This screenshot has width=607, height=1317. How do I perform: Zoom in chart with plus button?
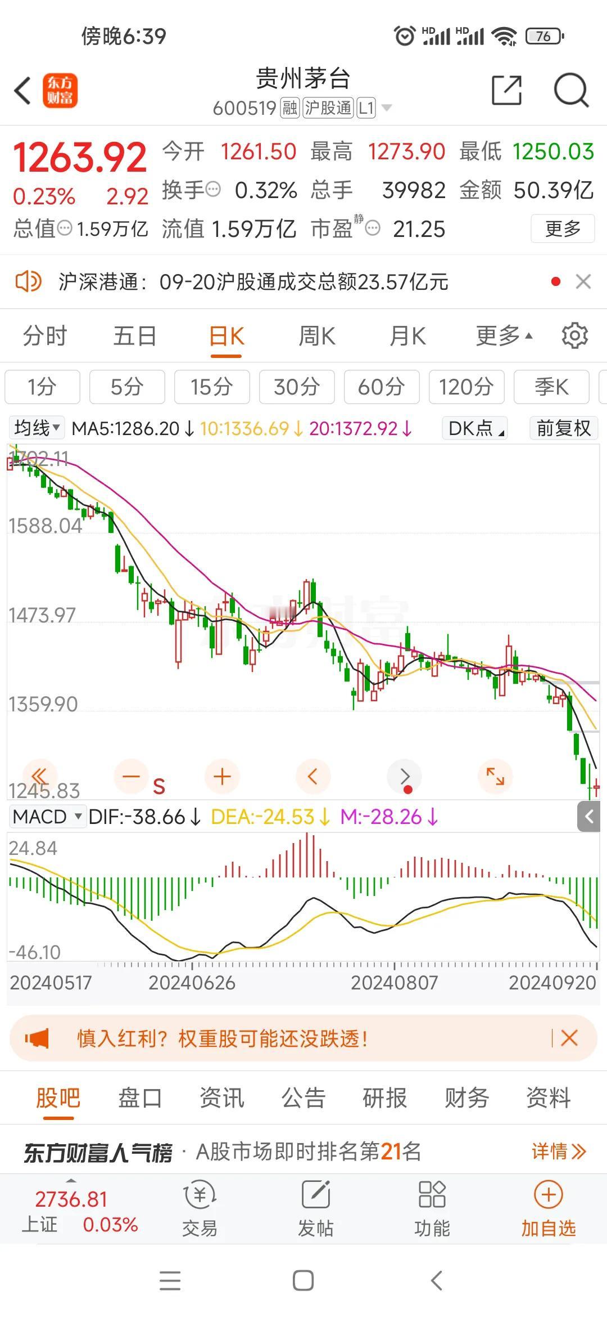[223, 776]
